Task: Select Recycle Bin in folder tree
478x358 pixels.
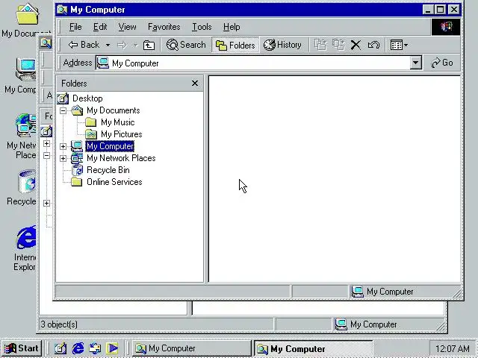Action: coord(108,170)
